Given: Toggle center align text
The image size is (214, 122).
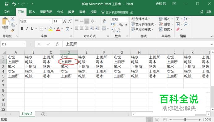Looking at the screenshot, I should click(82, 28).
